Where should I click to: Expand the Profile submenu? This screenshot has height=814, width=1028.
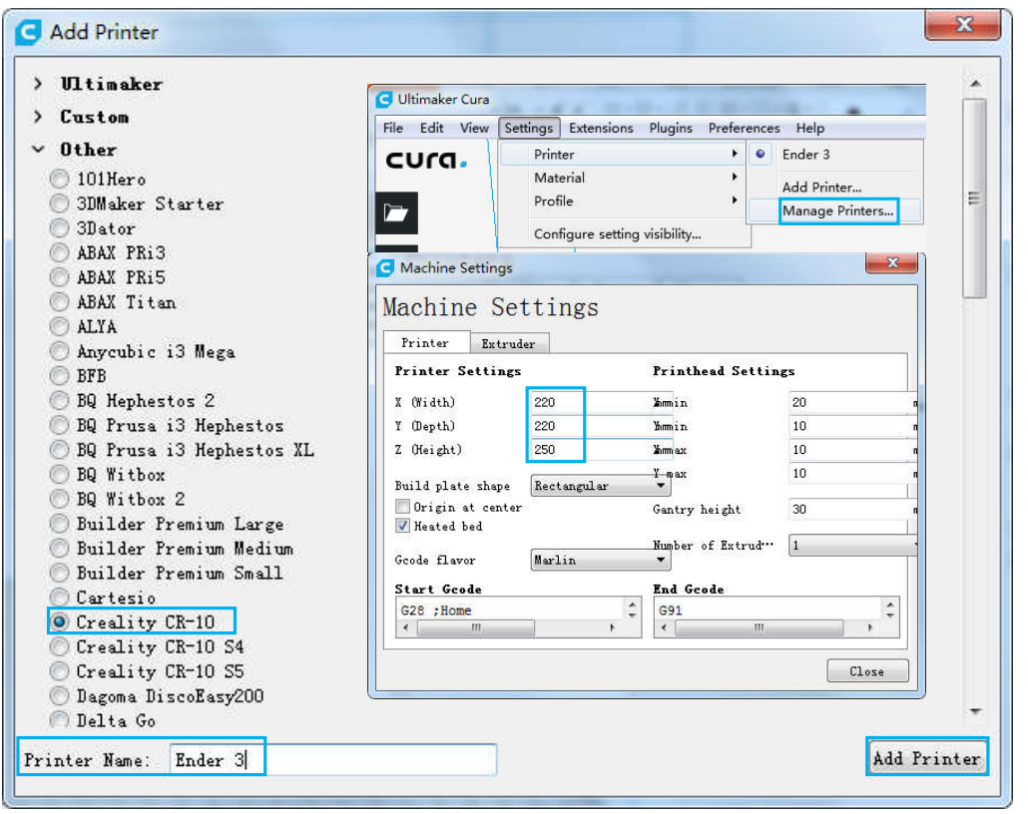[x=735, y=201]
